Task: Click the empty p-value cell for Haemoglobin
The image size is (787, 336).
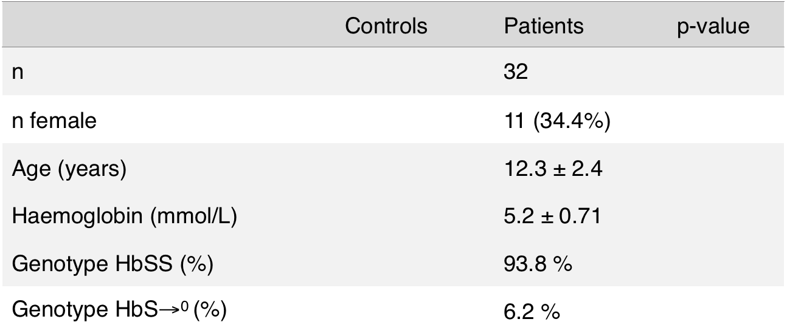Action: point(712,216)
